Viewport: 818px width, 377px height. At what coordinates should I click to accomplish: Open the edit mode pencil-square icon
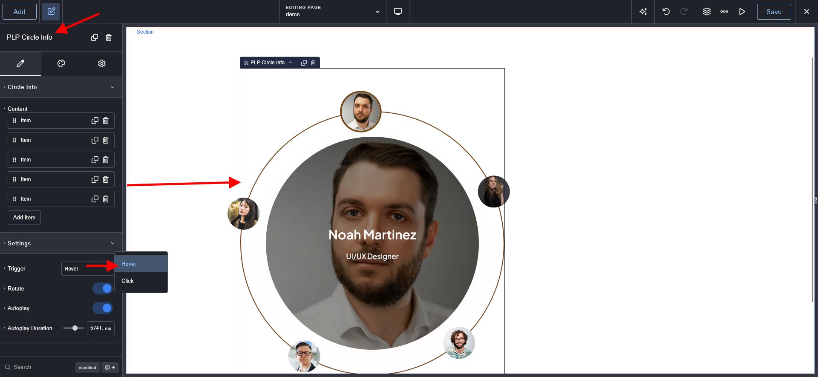click(51, 12)
